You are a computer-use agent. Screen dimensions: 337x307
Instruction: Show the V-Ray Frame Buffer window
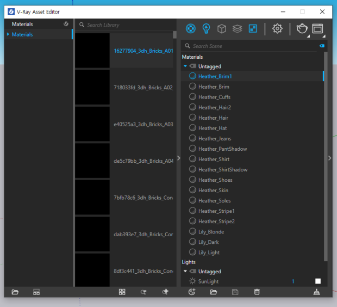pos(317,29)
